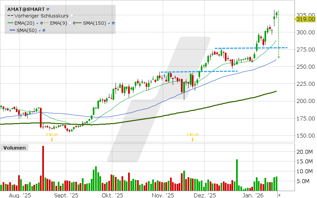Enable the Vorheriger Schlusskurs checkbox
This screenshot has height=198, width=317.
[71, 16]
